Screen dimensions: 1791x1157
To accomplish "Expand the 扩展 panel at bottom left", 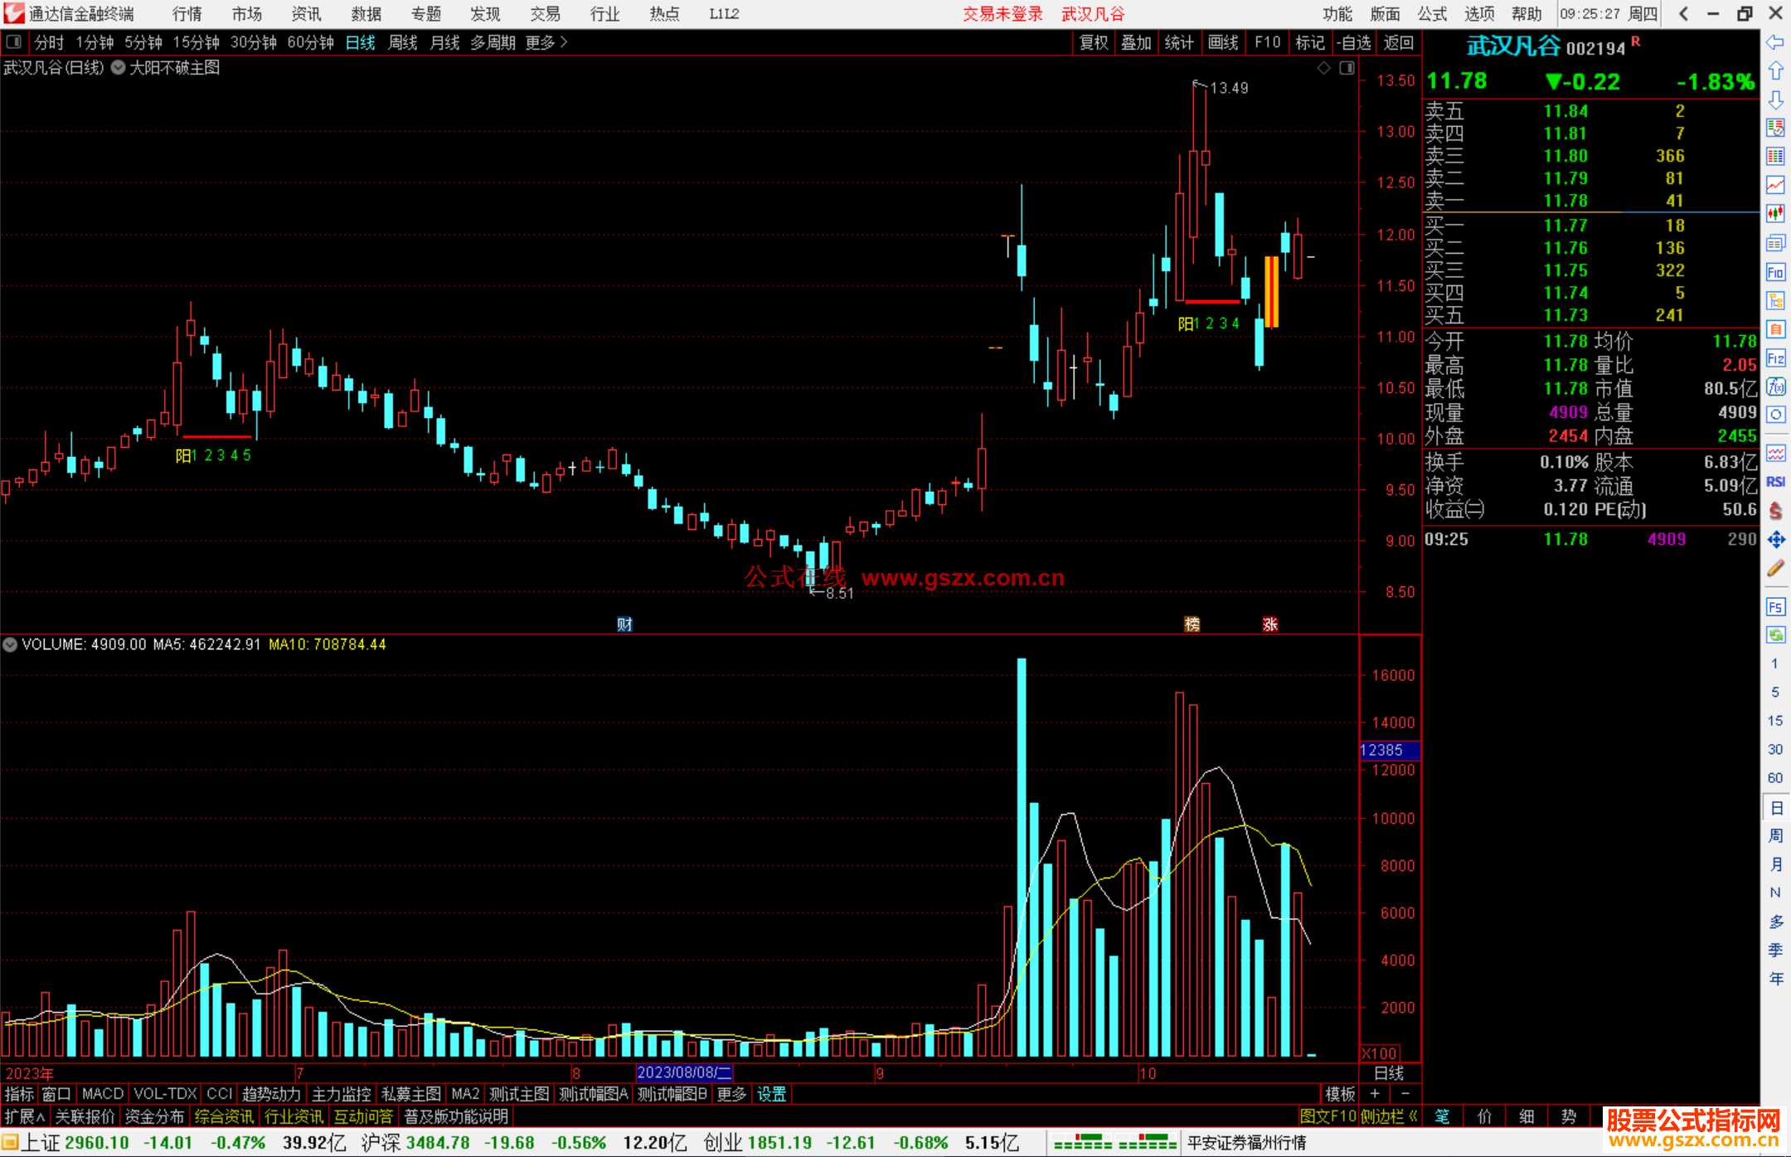I will (x=25, y=1116).
